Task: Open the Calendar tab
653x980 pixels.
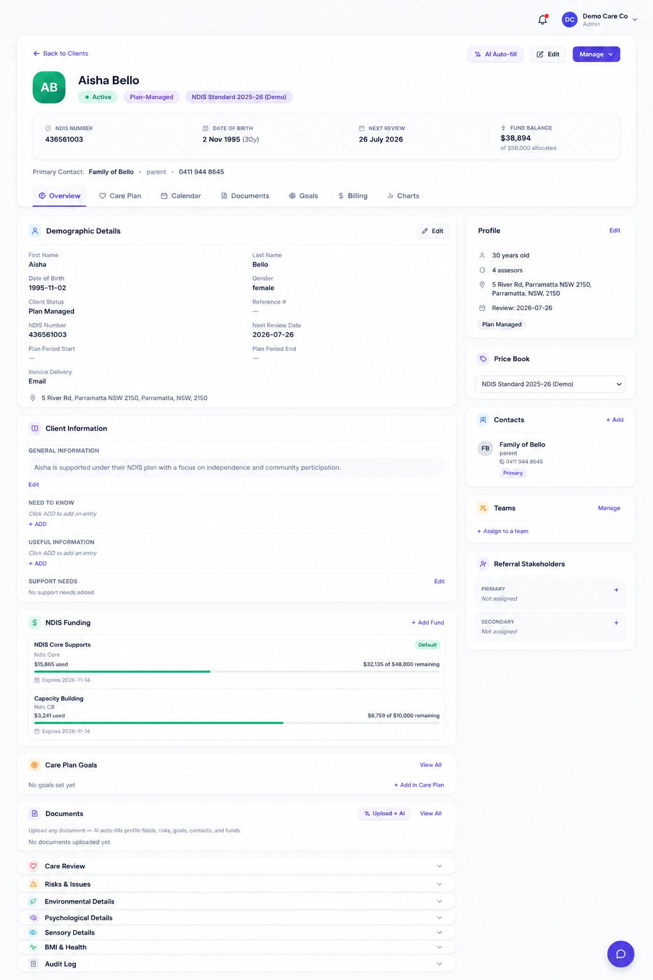Action: coord(181,196)
